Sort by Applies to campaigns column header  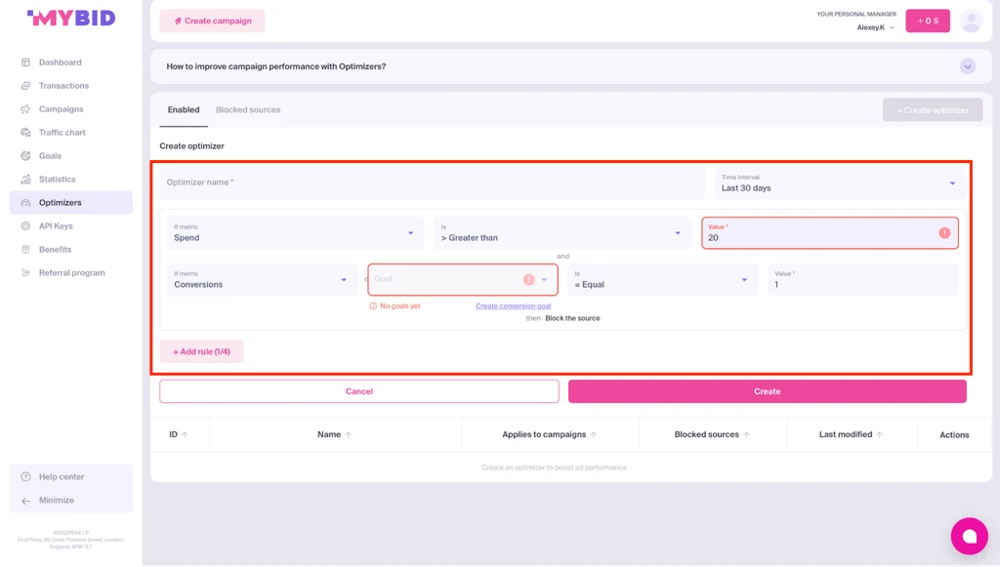pos(549,434)
